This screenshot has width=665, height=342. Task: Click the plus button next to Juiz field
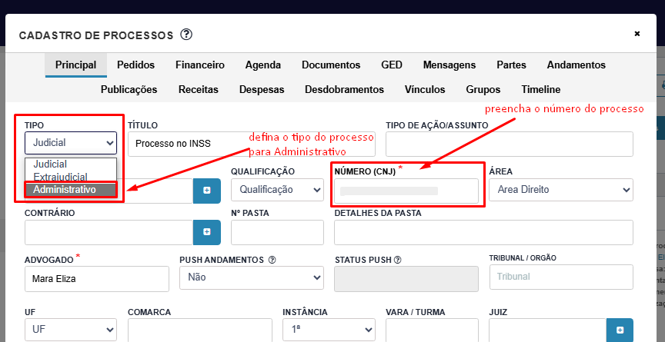pos(620,330)
